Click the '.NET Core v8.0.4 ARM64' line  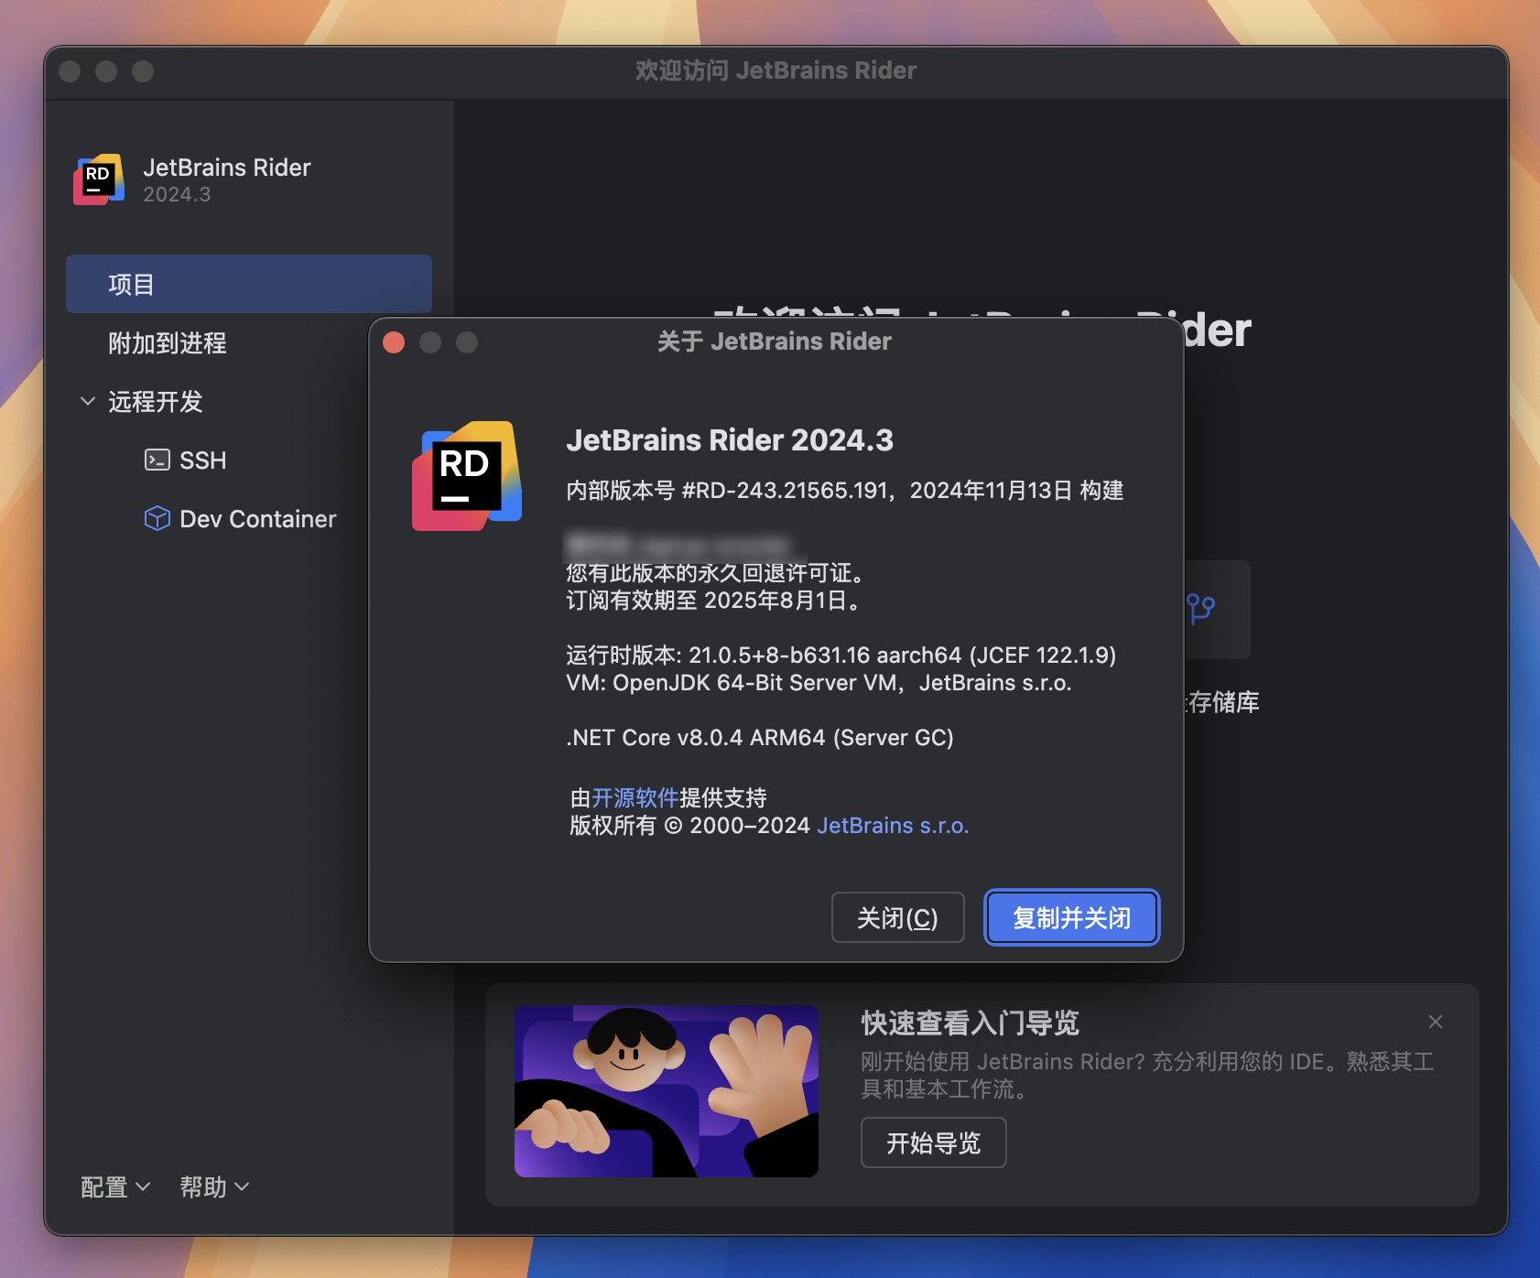[x=760, y=738]
